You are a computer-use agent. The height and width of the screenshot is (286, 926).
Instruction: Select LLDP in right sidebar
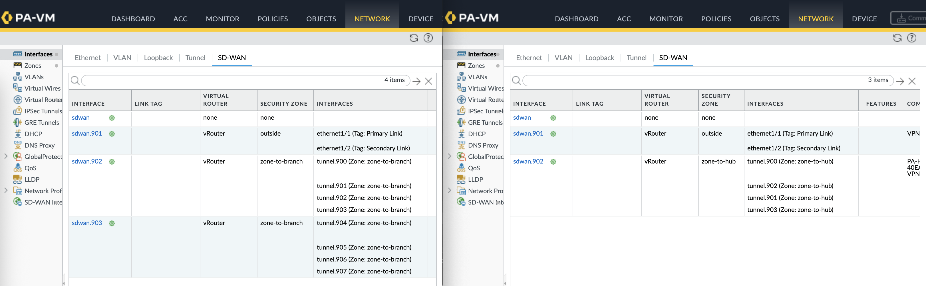475,179
